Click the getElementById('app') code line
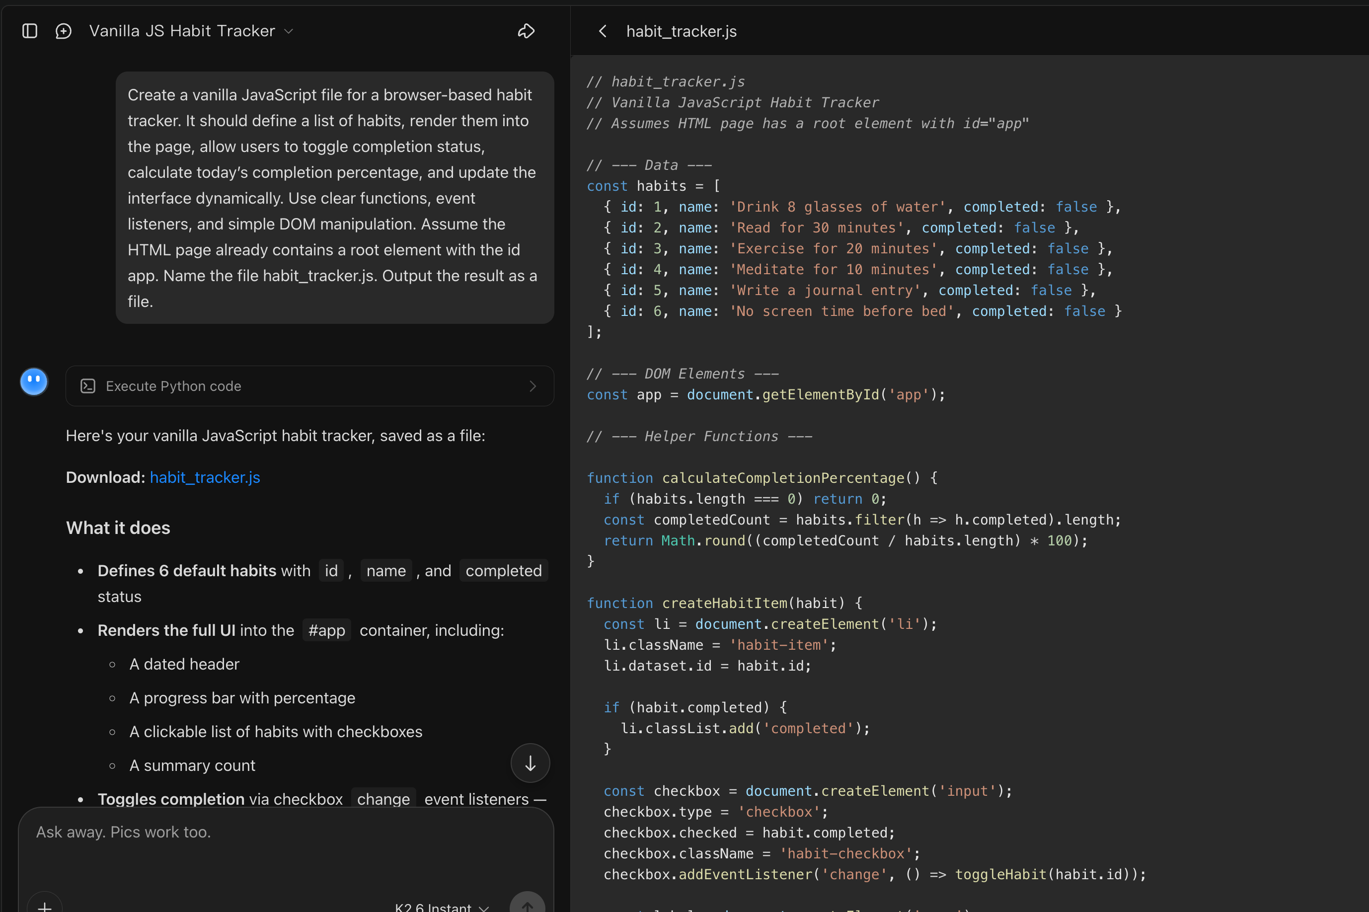Viewport: 1369px width, 912px height. [766, 394]
